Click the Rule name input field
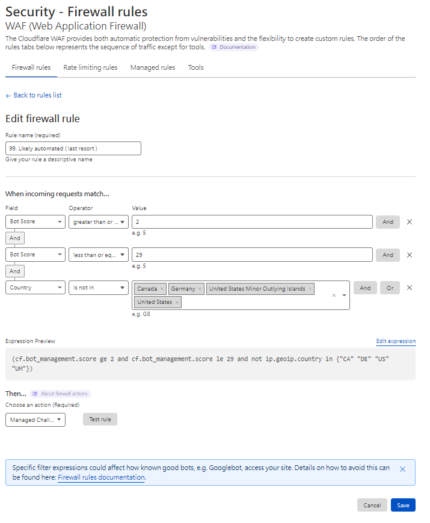This screenshot has height=523, width=430. (73, 148)
